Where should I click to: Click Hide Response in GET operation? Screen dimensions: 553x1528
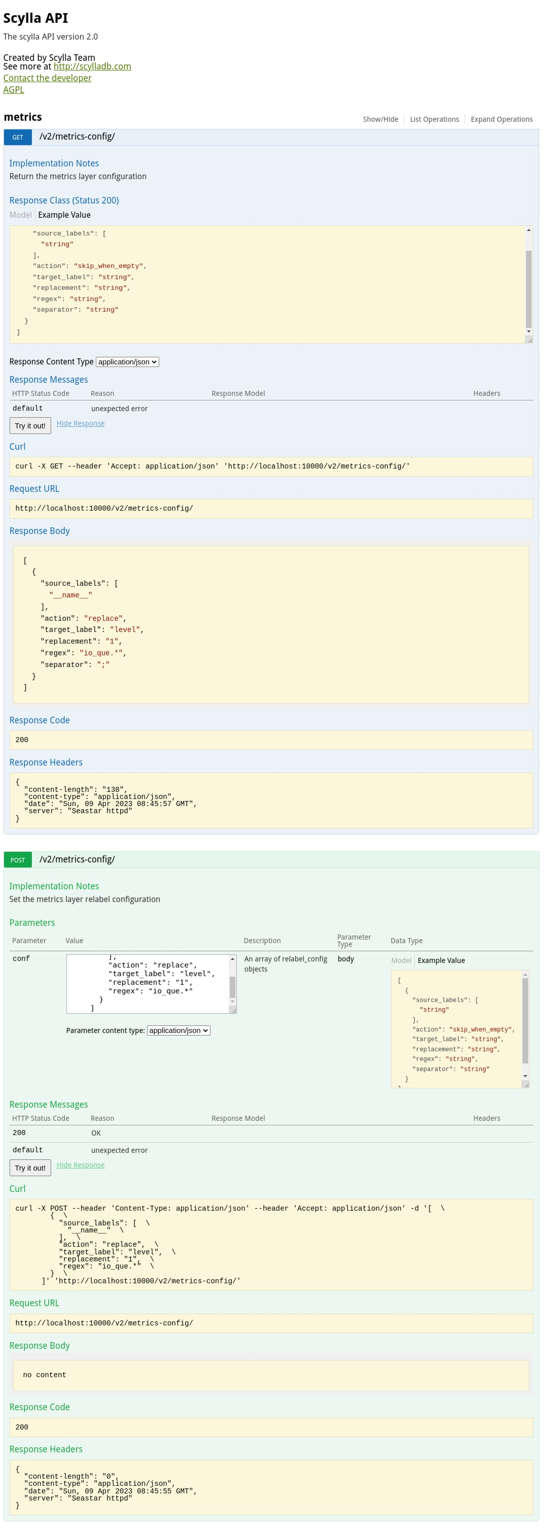click(x=81, y=423)
